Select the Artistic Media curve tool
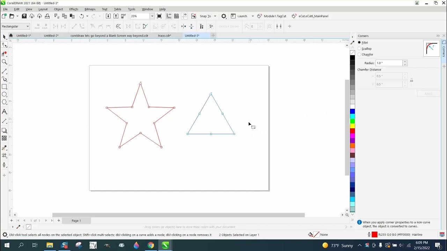This screenshot has width=447, height=251. click(4, 79)
